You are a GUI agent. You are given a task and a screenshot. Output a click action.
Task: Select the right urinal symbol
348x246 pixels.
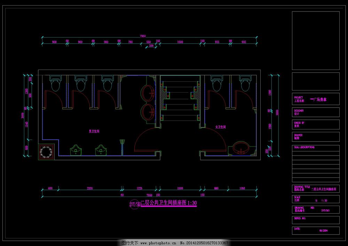[101, 150]
